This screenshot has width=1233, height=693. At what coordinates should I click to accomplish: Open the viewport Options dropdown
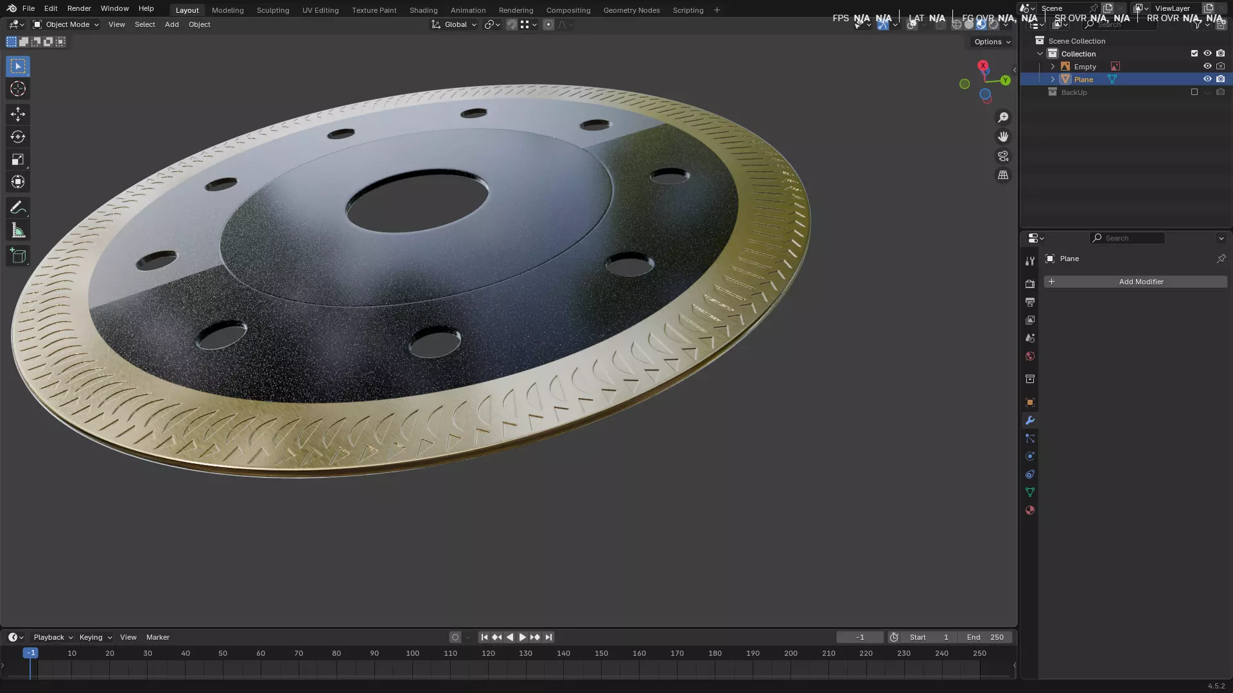coord(992,42)
